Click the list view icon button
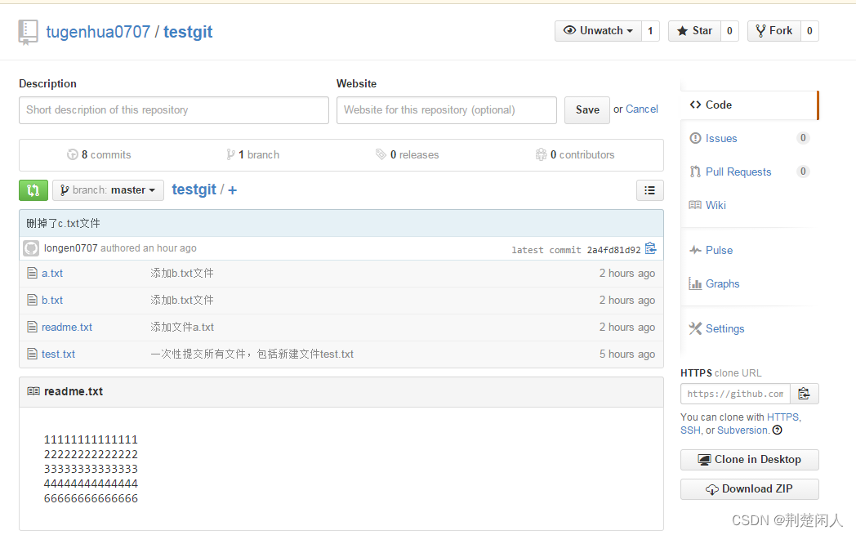 click(649, 190)
